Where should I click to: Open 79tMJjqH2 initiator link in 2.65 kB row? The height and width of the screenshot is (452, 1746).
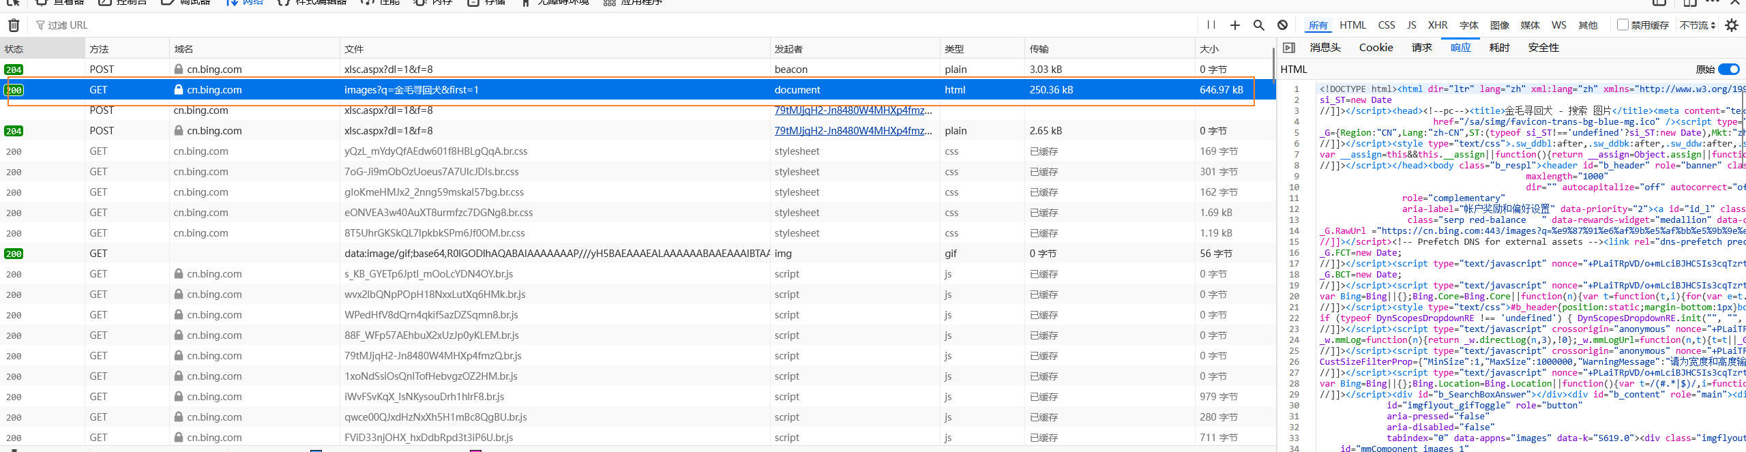pos(853,131)
